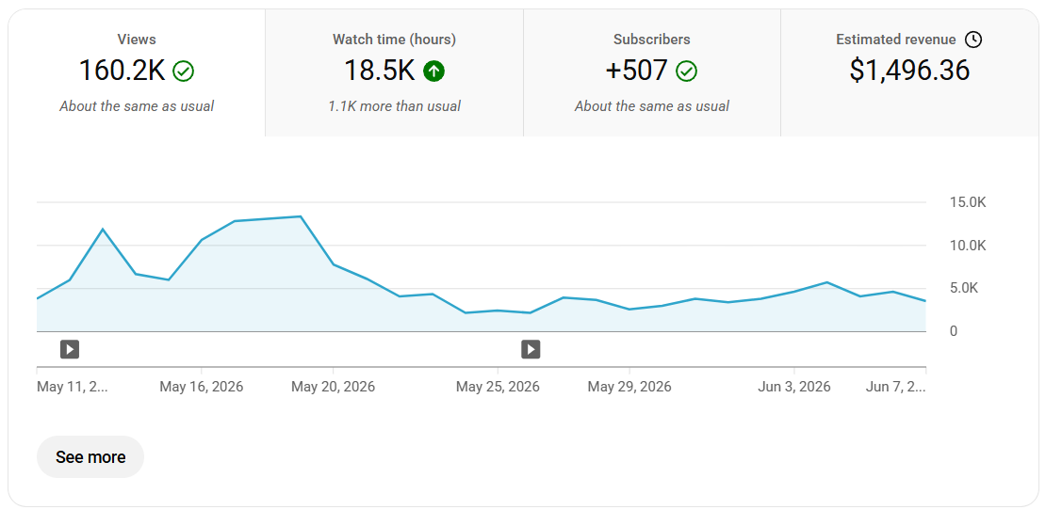Viewport: 1046px width, 510px height.
Task: Click the See more button
Action: [90, 456]
